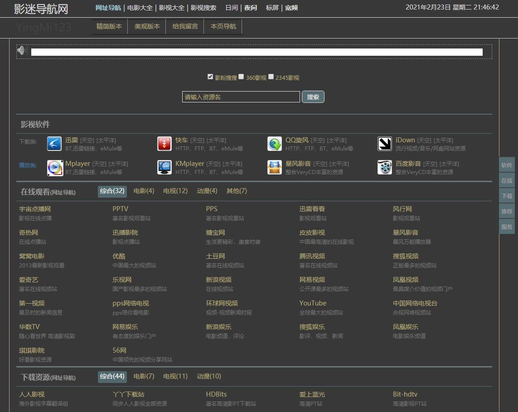Enable the 360影视 checkbox
Viewport: 518px width, 412px height.
pos(242,77)
